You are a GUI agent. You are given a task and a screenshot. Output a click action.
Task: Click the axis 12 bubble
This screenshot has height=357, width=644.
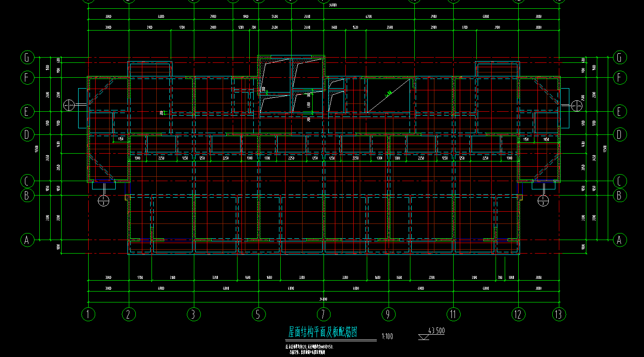[x=518, y=314]
